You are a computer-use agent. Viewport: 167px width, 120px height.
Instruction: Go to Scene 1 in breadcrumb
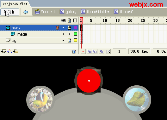tap(45, 12)
